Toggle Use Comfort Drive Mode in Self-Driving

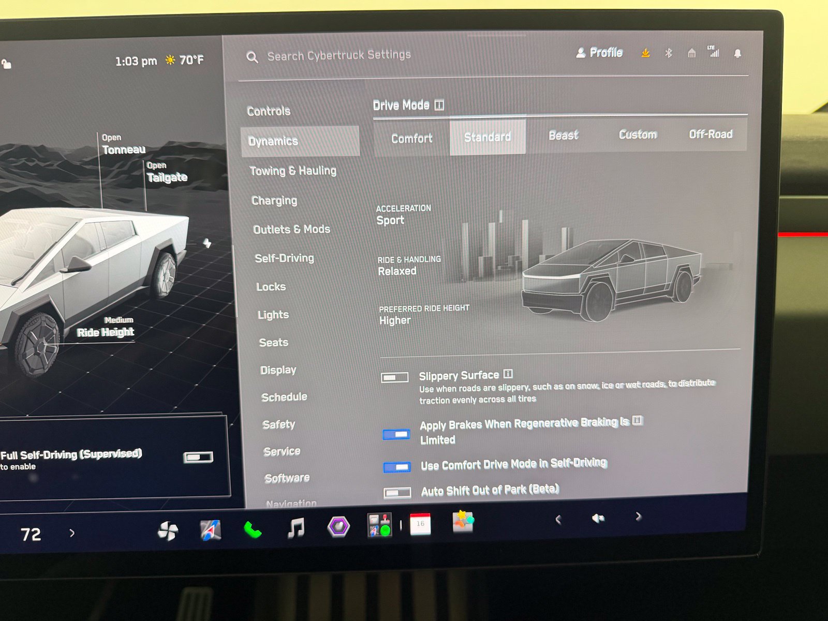coord(397,467)
